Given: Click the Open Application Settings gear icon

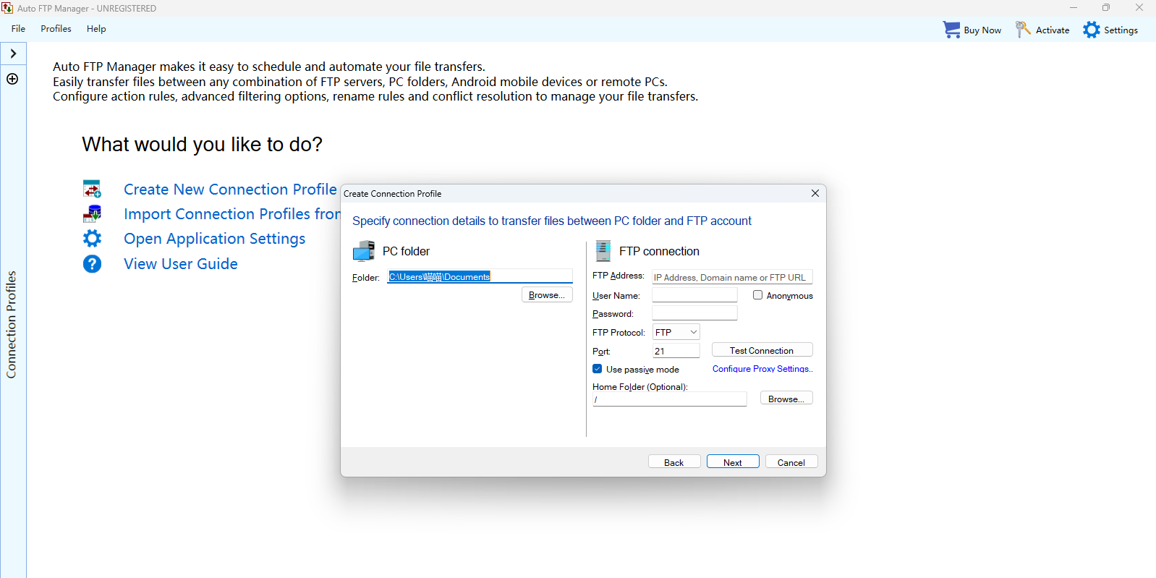Looking at the screenshot, I should (92, 239).
